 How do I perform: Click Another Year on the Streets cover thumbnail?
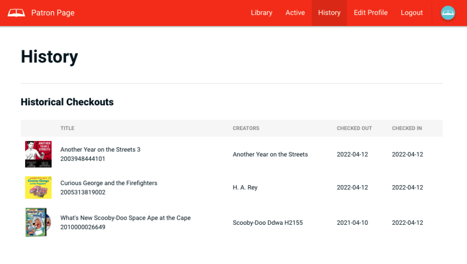pos(38,154)
